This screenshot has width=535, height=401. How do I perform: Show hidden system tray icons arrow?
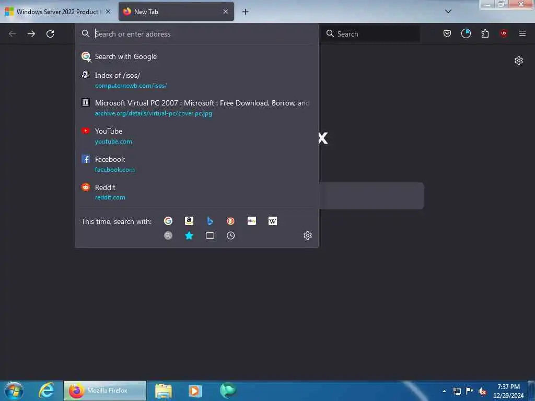[x=444, y=391]
